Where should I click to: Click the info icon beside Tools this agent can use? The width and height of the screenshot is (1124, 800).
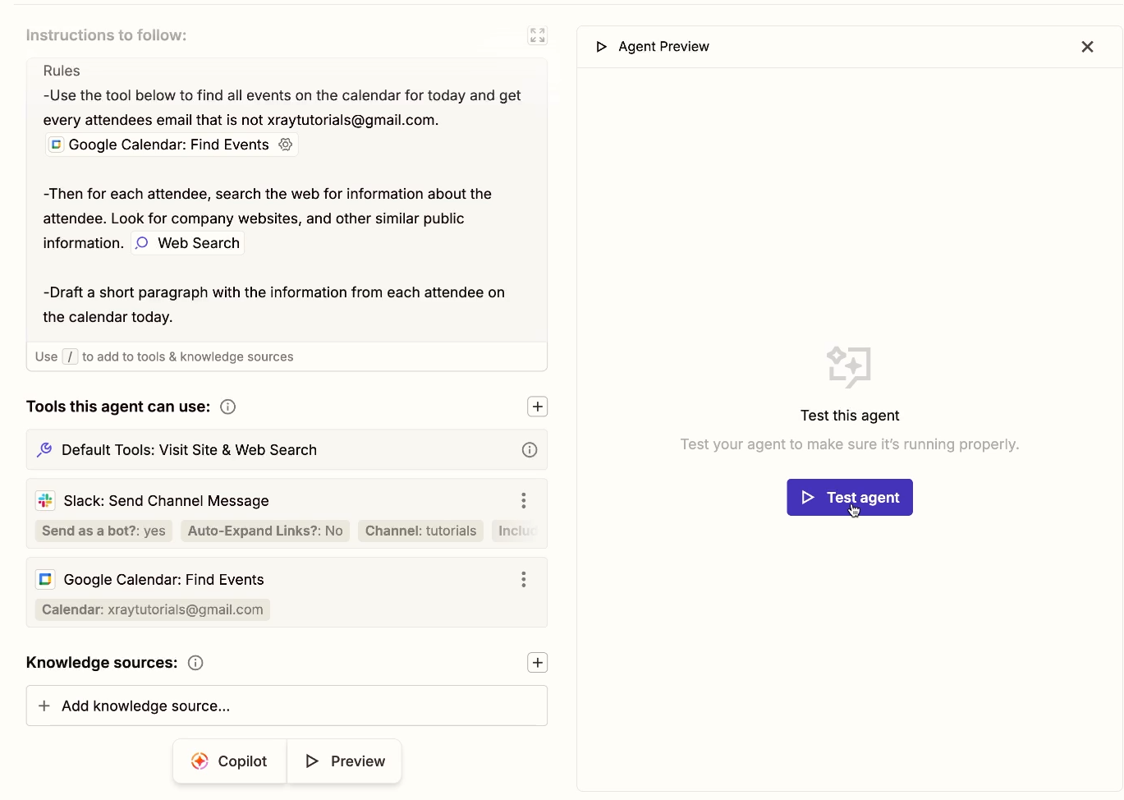pos(227,406)
